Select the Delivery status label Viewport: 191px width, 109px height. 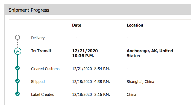(x=38, y=38)
